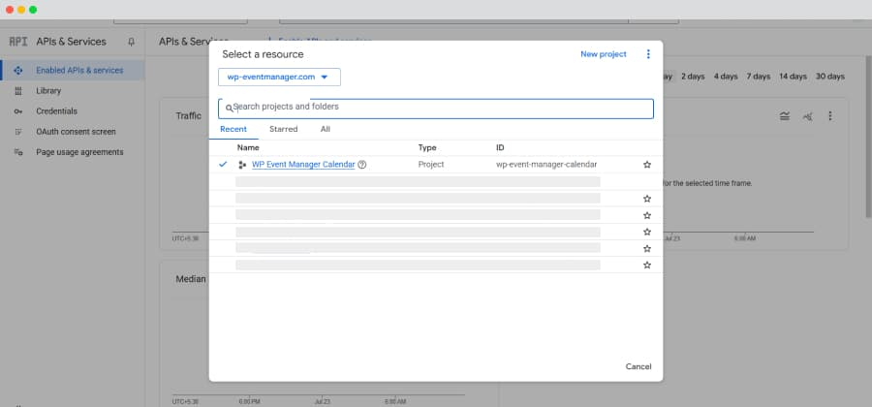Star the WP Event Manager Calendar project

[647, 165]
